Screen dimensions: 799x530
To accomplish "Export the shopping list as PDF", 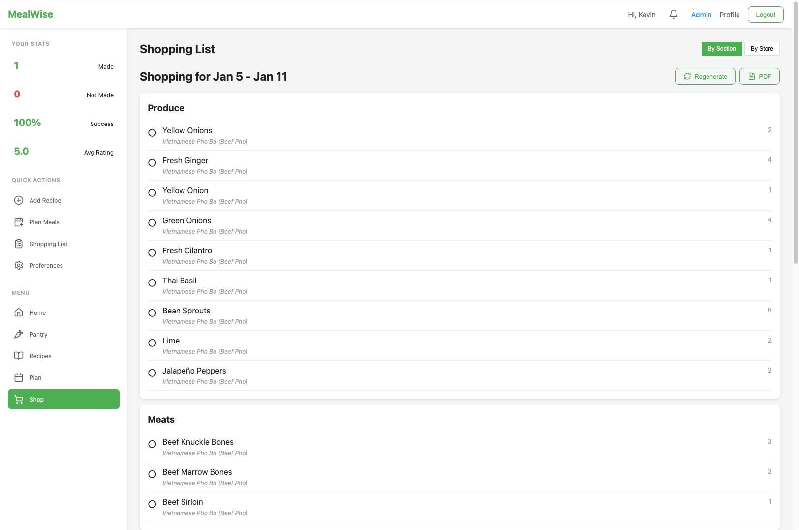I will coord(759,76).
